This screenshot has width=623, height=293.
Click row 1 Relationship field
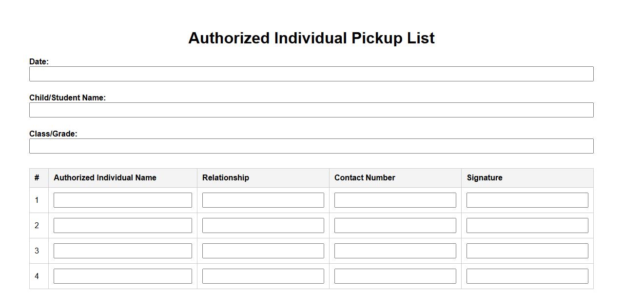pos(263,200)
